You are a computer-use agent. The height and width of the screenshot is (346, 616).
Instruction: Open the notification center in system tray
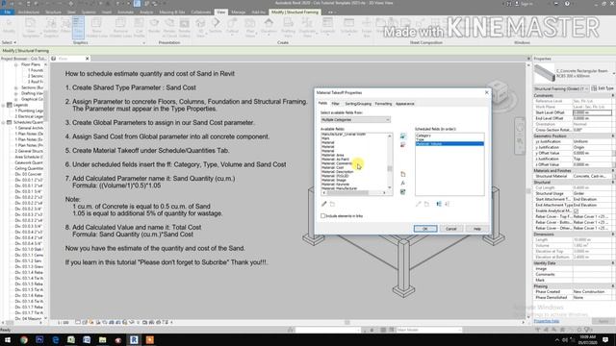point(606,339)
